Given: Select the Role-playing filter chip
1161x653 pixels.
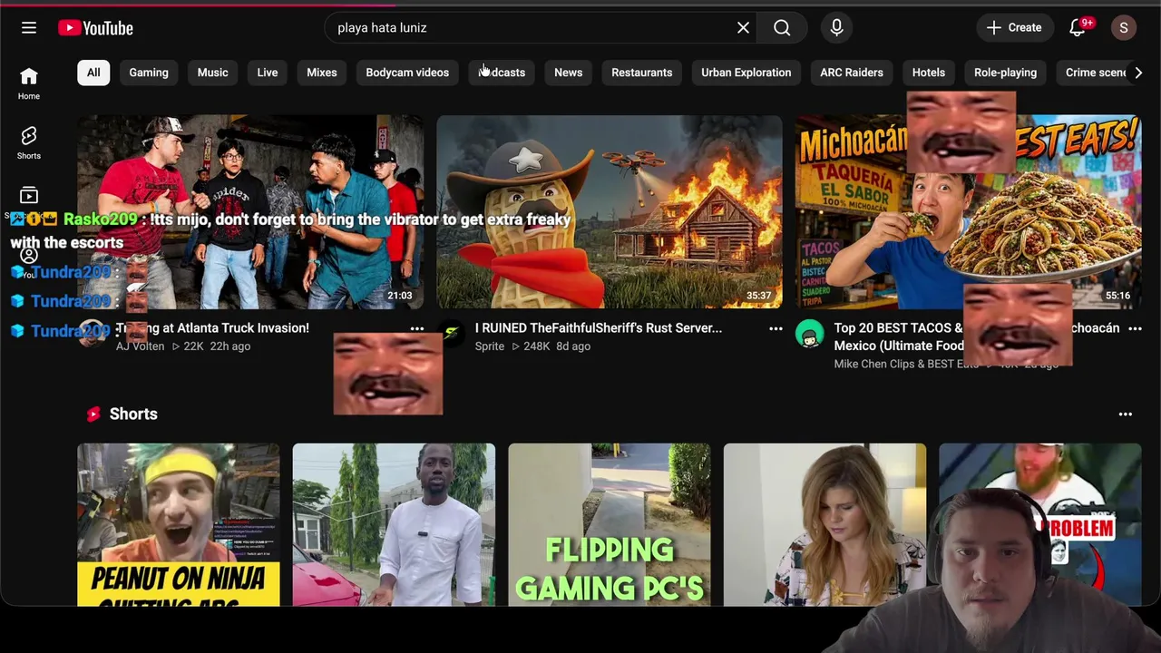Looking at the screenshot, I should (1005, 73).
